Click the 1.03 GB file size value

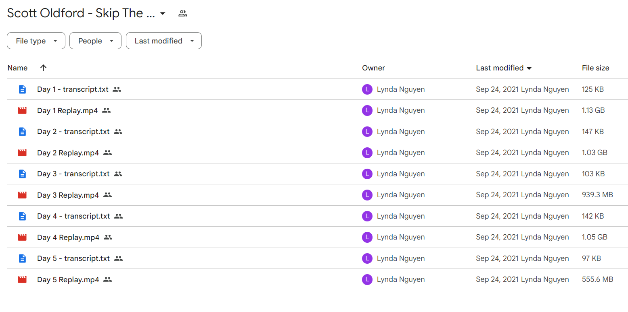coord(595,153)
